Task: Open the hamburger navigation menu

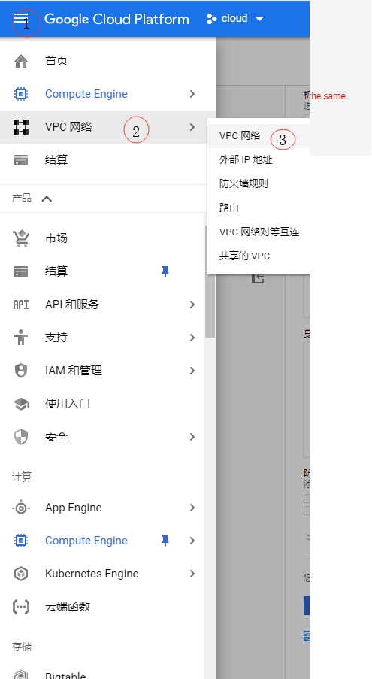Action: coord(20,19)
